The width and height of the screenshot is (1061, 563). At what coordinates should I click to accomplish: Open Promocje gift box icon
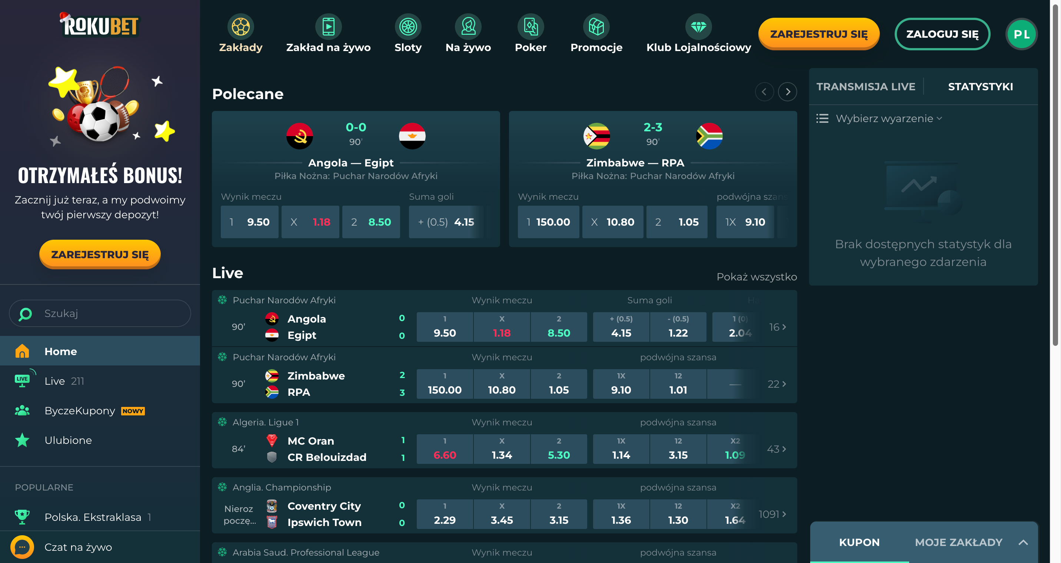(x=596, y=27)
